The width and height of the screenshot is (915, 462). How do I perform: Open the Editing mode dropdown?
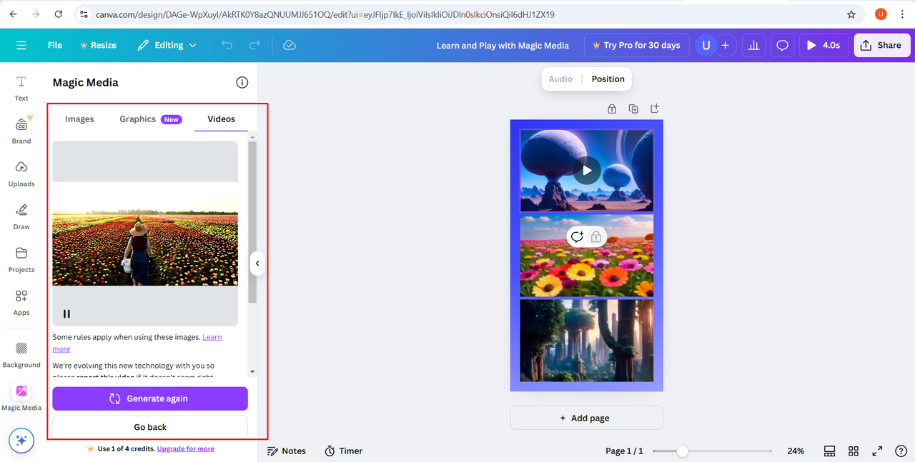tap(167, 45)
